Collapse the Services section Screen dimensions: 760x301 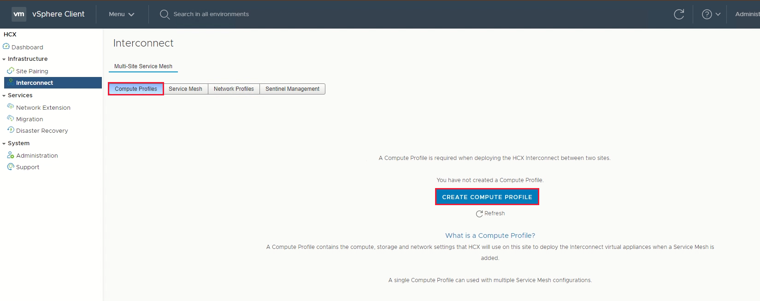pos(4,95)
